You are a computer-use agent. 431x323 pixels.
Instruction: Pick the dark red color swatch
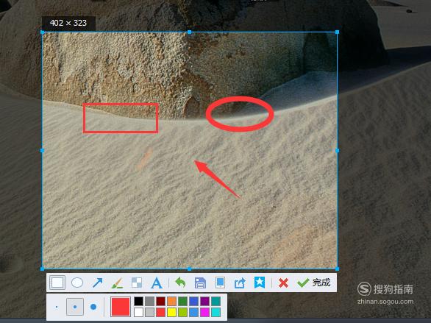(160, 301)
